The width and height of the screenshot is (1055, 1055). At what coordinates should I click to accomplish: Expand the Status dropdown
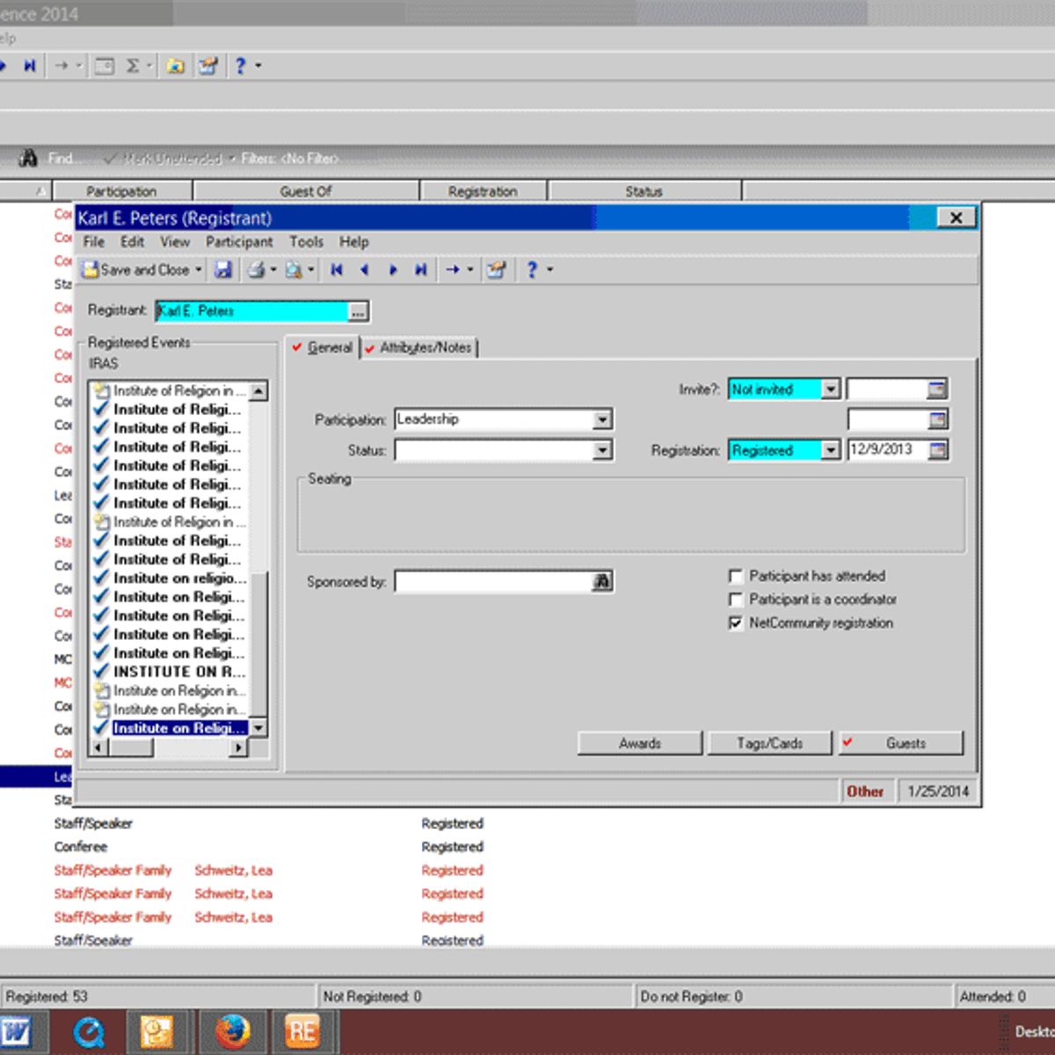tap(602, 451)
